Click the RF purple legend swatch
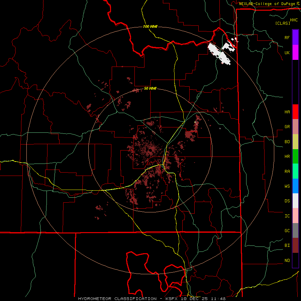This screenshot has height=301, width=301. click(295, 37)
